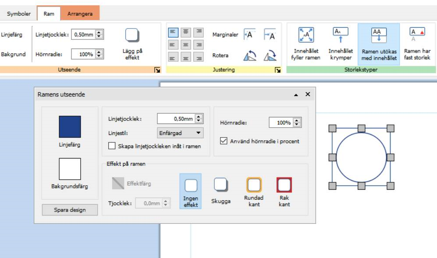This screenshot has height=258, width=437.
Task: Select the Ingen effekt option
Action: click(191, 185)
